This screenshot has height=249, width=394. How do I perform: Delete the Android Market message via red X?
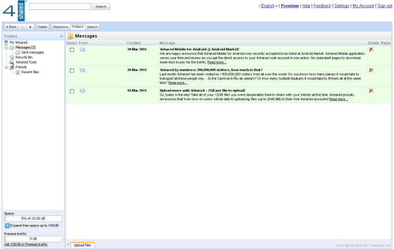point(371,49)
